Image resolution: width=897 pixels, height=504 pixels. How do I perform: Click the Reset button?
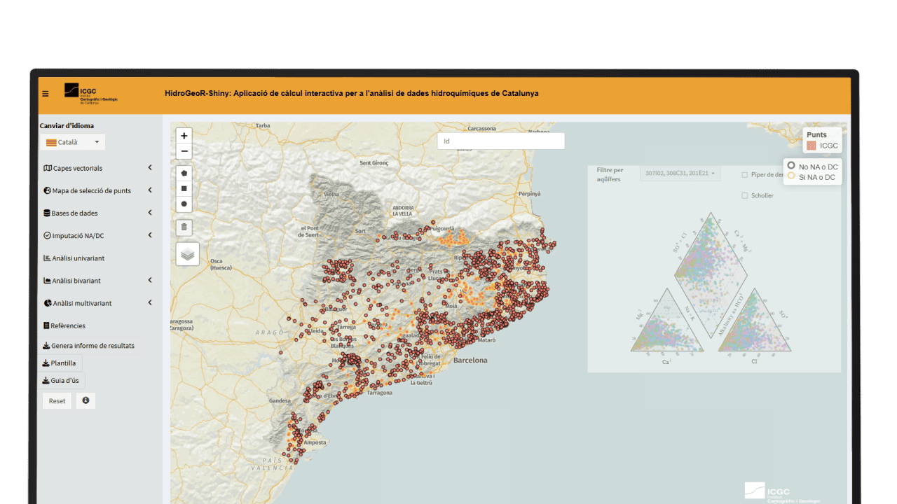[57, 401]
